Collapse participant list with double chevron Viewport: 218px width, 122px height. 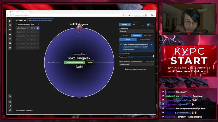(x=38, y=24)
